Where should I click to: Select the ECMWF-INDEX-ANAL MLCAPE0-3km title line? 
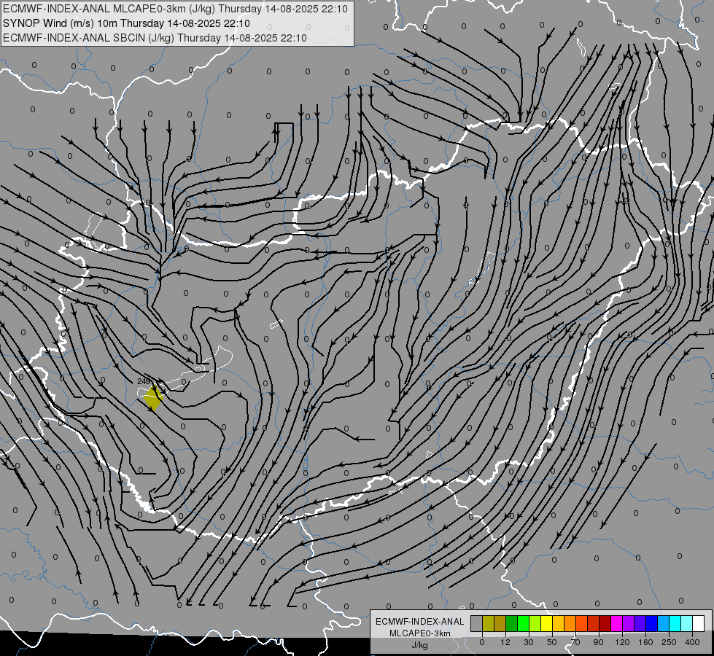(175, 9)
